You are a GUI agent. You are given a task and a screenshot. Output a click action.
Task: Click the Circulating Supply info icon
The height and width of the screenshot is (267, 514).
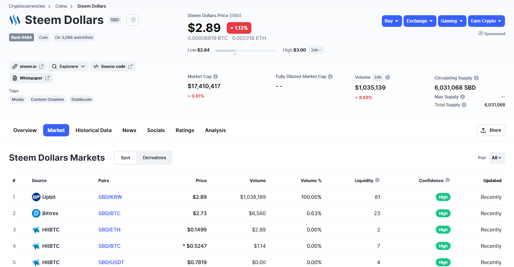click(x=476, y=78)
